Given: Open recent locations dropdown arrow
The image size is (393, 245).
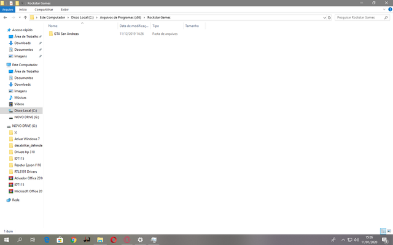Looking at the screenshot, I should [x=20, y=18].
